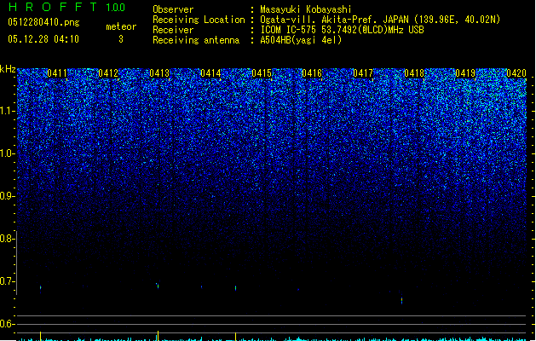
Task: Click the 0416 time marker
Action: point(312,73)
